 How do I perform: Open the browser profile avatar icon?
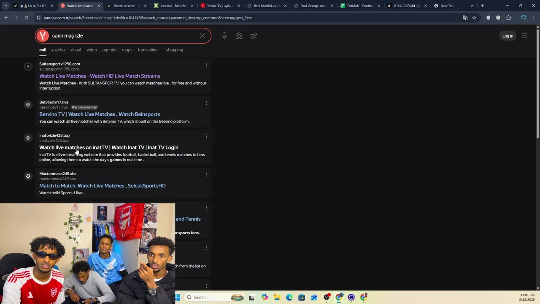pyautogui.click(x=524, y=18)
